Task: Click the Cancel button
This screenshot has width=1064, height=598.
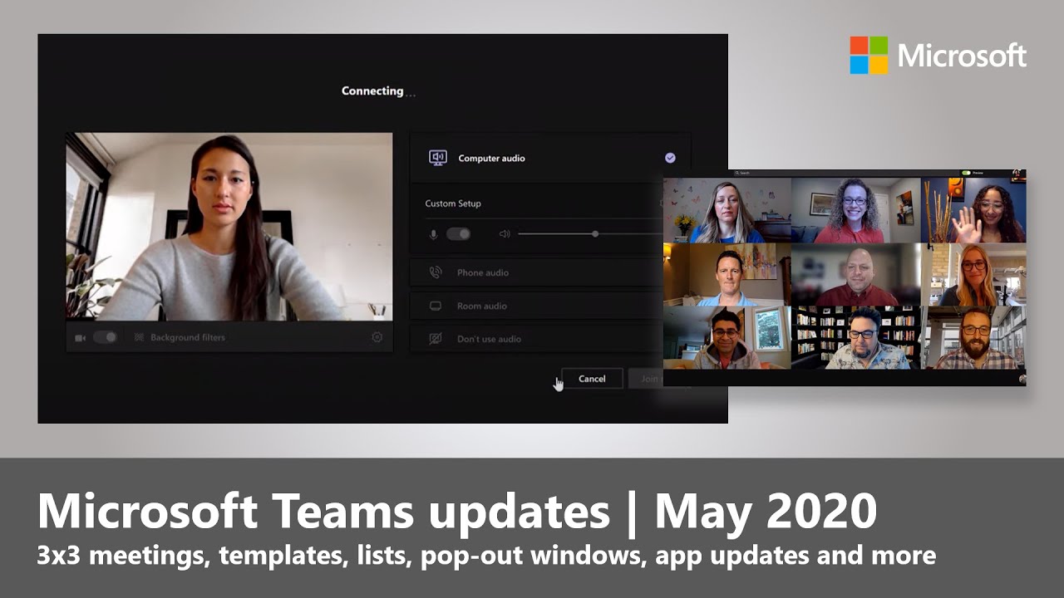Action: click(x=592, y=379)
